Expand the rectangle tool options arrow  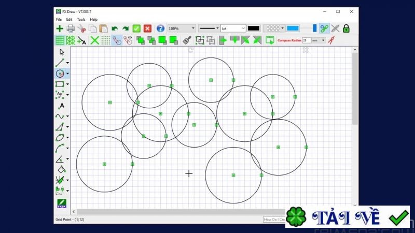pyautogui.click(x=68, y=84)
